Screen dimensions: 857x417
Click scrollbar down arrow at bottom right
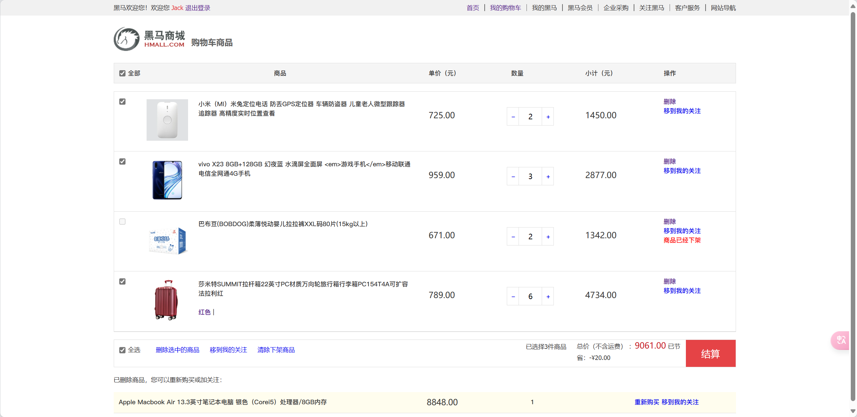pos(853,411)
